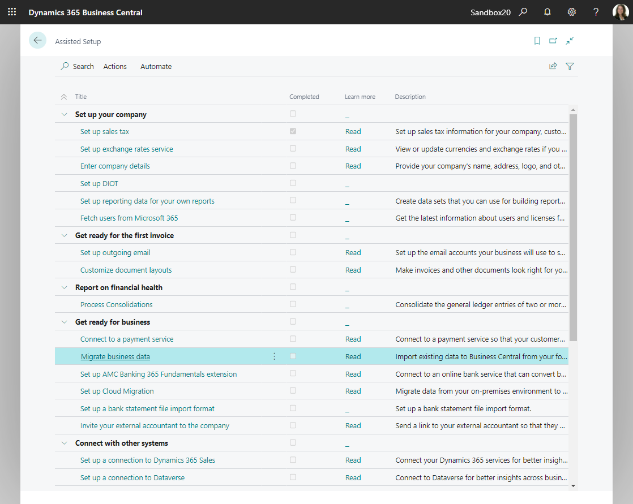Click the vertical scrollbar down arrow

coord(573,485)
